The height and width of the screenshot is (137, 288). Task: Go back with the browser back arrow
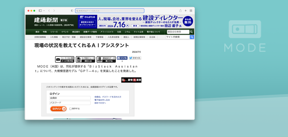point(49,11)
